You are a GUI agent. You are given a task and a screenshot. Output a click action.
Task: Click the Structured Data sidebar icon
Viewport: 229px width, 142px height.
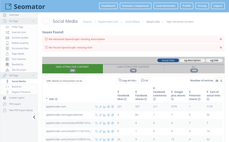[x=7, y=48]
